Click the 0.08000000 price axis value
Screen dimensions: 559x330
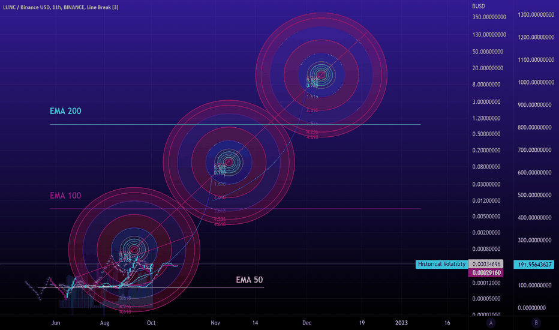pos(486,167)
